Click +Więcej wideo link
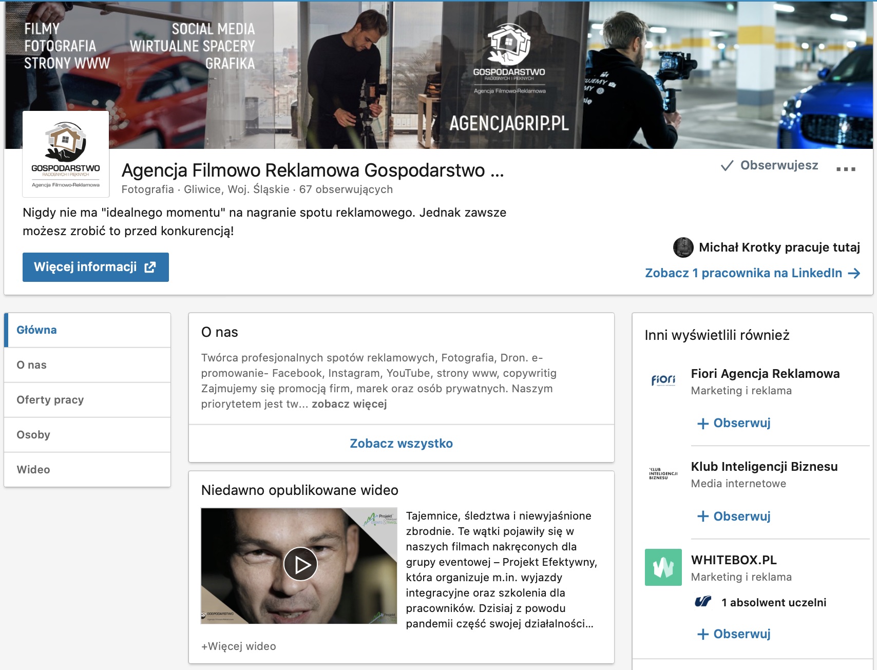877x670 pixels. coord(239,646)
